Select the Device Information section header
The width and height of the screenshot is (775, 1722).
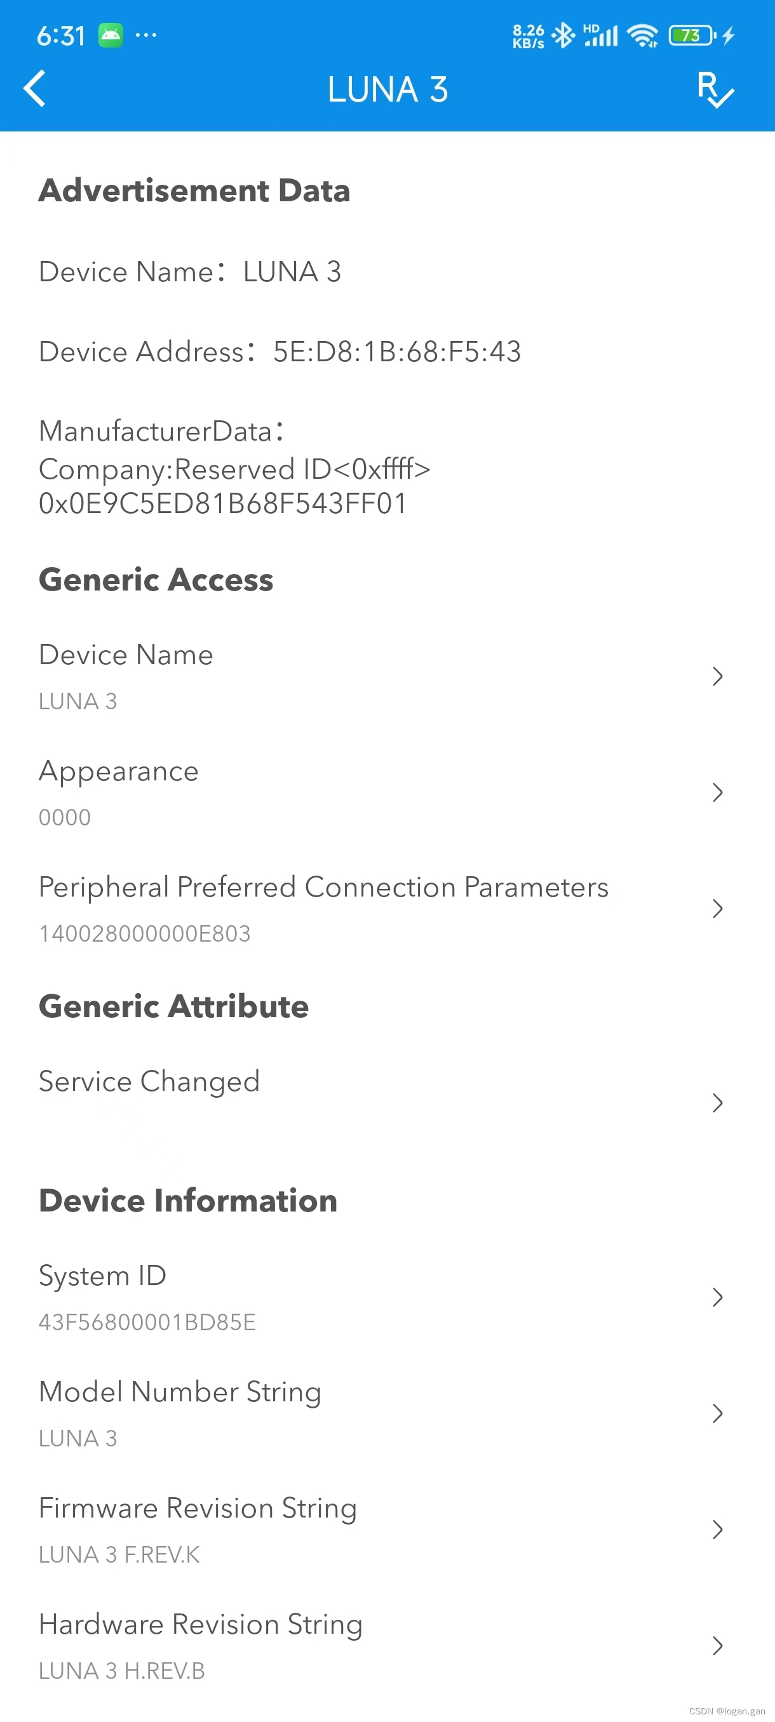(187, 1200)
